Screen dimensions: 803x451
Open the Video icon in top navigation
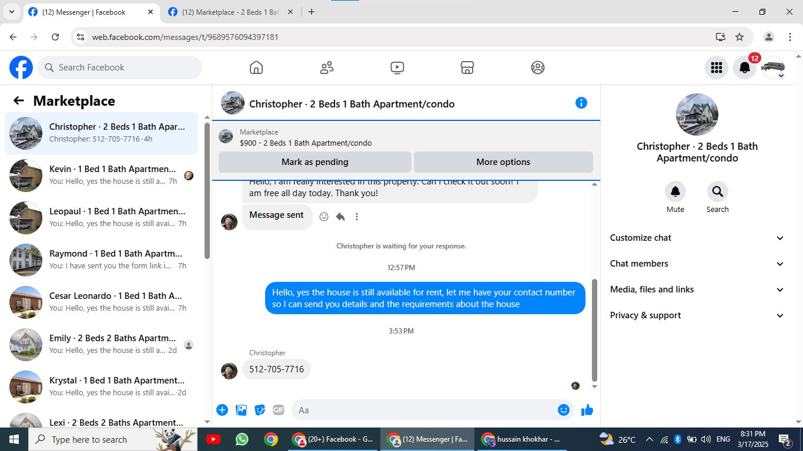click(397, 68)
